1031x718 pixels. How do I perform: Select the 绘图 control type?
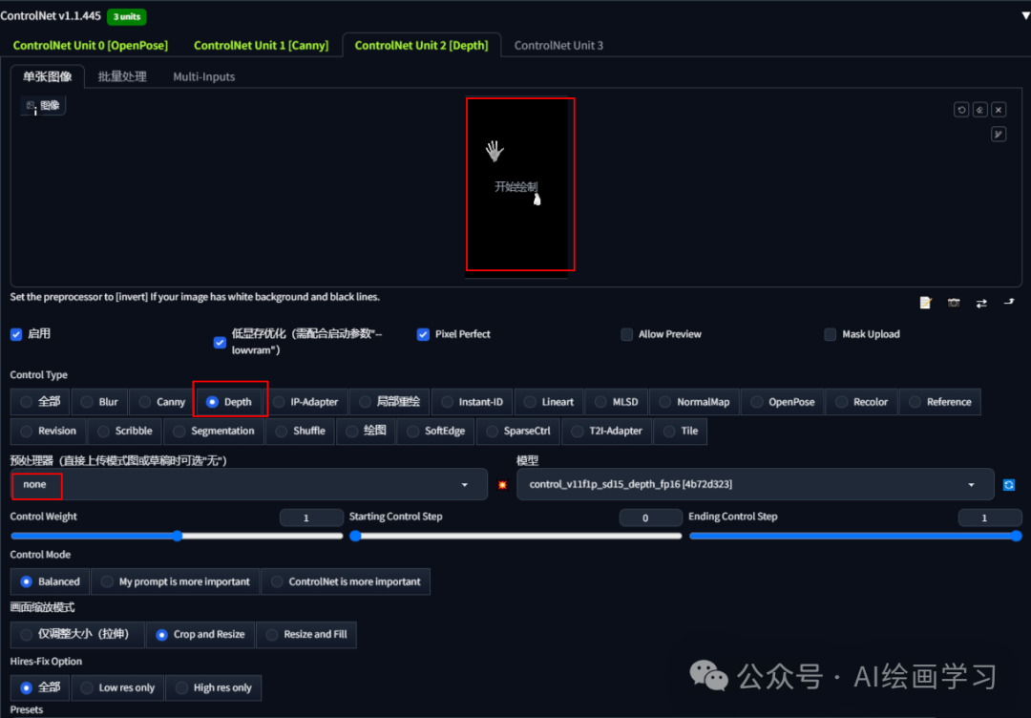click(x=367, y=432)
